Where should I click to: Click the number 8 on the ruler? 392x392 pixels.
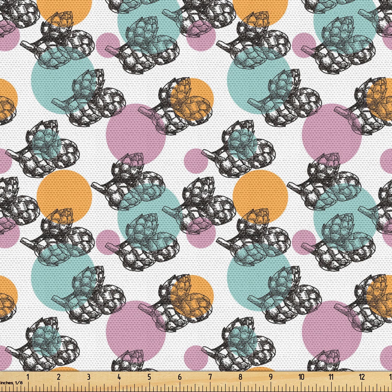click(240, 377)
